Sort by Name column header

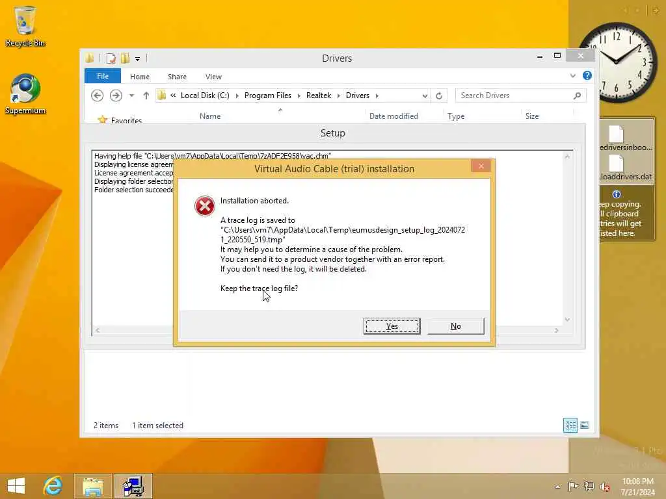tap(210, 116)
